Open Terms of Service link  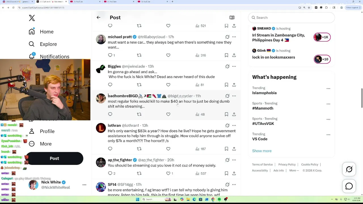[x=262, y=165]
